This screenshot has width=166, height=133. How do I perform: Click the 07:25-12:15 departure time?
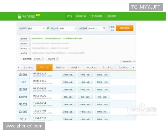(x=40, y=73)
